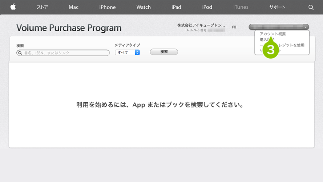This screenshot has height=182, width=323.
Task: Click the Volume Purchase Program title
Action: click(69, 28)
